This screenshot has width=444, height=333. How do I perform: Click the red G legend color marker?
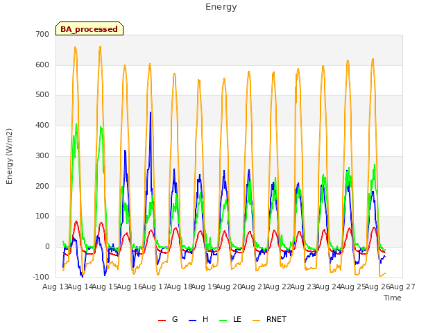pos(162,321)
